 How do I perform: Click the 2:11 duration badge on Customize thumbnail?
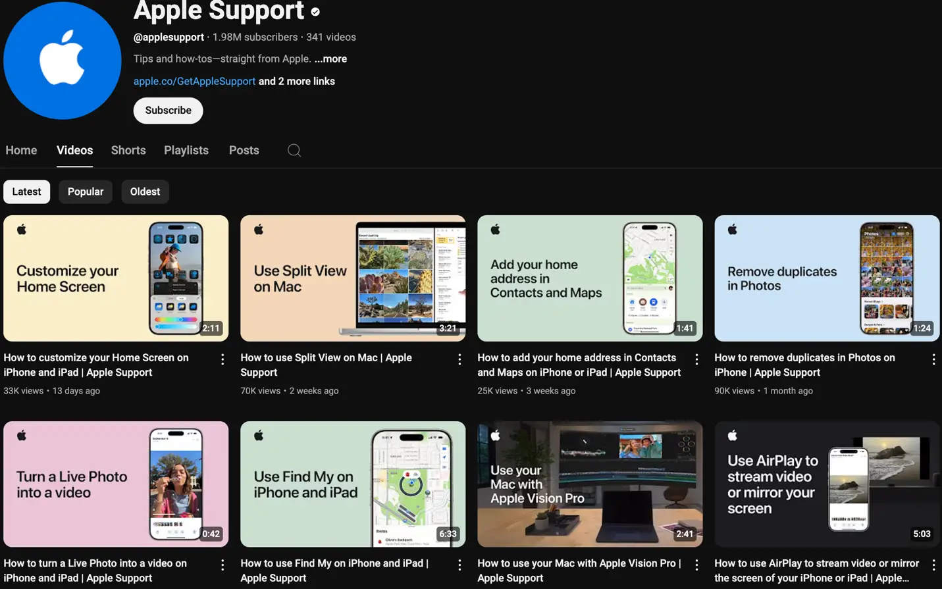(x=211, y=328)
